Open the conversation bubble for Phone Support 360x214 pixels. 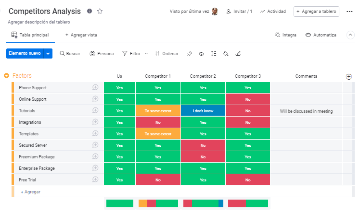tap(95, 88)
